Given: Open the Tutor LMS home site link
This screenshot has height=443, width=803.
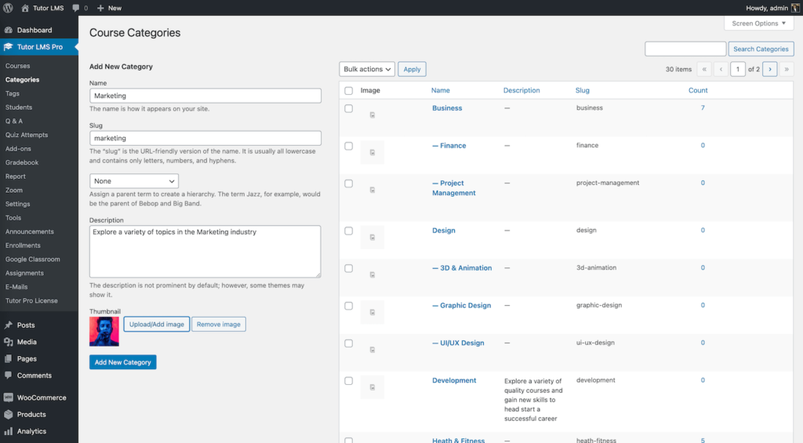Looking at the screenshot, I should (x=42, y=8).
